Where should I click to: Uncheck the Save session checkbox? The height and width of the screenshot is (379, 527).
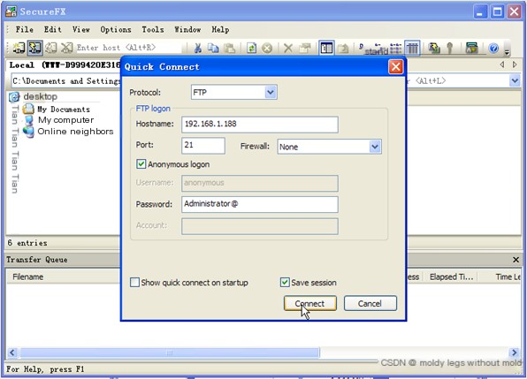[x=285, y=283]
